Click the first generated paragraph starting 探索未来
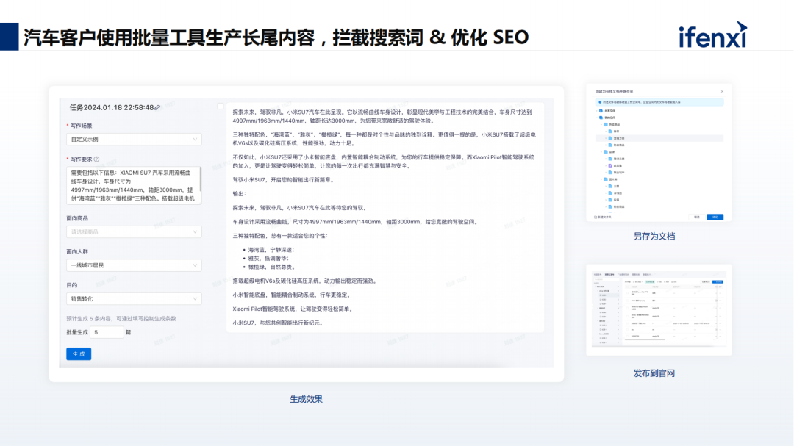Screen dimensions: 794x446 point(382,116)
